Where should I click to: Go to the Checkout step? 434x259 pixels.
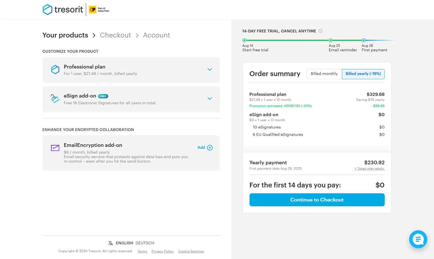[x=115, y=35]
